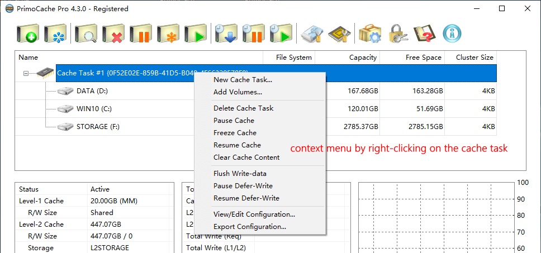Screen dimensions: 541x253
Task: Click the New Cache Task toolbar icon
Action: click(27, 34)
